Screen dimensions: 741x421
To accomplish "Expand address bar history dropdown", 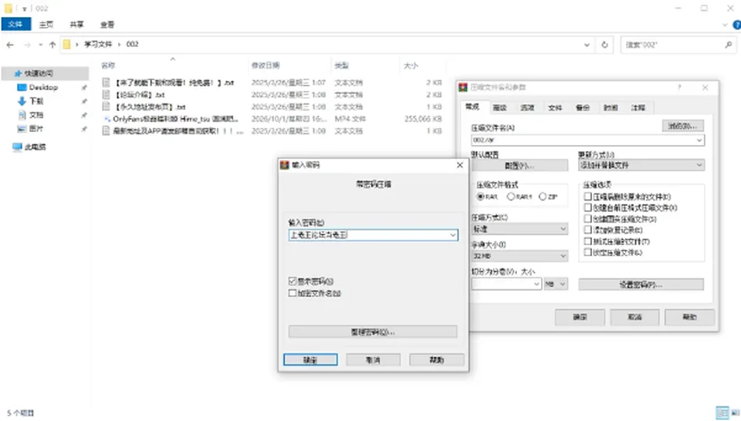I will pos(587,45).
